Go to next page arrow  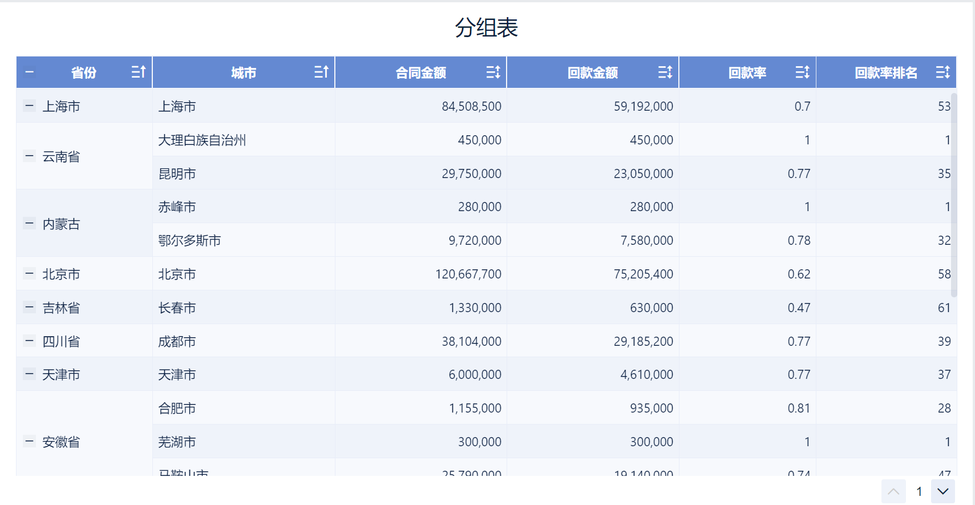tap(942, 491)
